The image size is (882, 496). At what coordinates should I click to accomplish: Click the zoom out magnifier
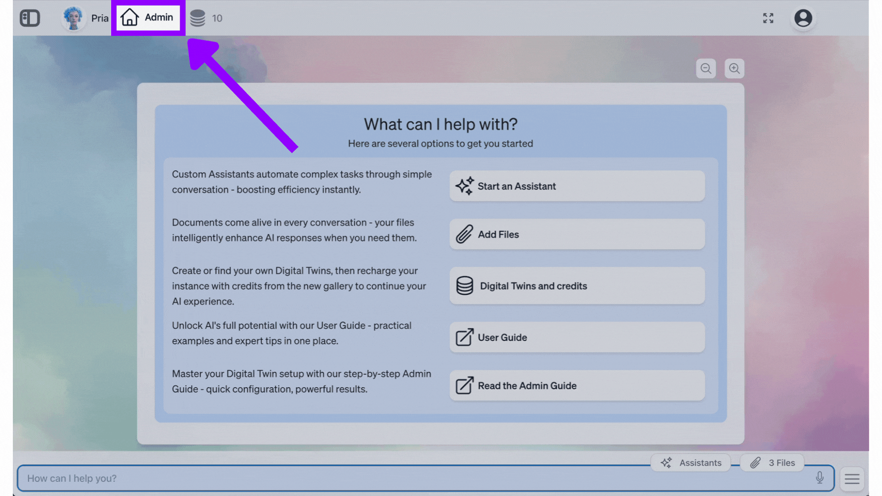(x=706, y=69)
